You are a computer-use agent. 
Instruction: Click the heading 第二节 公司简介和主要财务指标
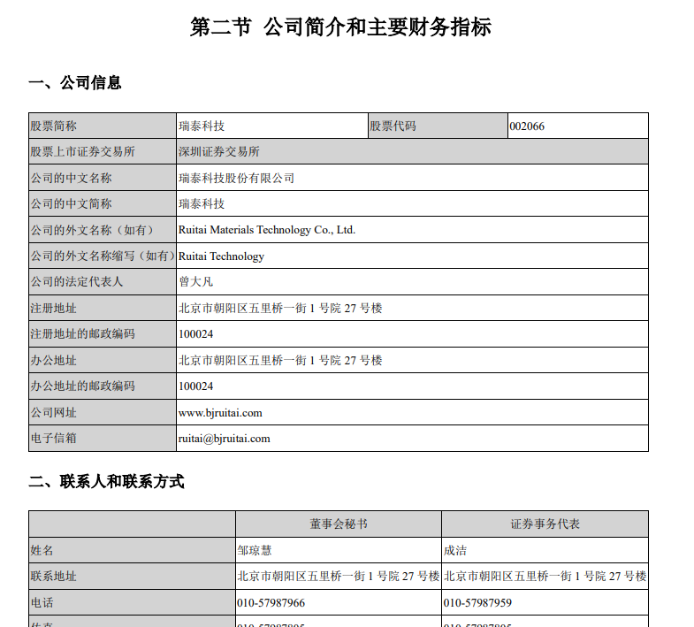coord(340,27)
